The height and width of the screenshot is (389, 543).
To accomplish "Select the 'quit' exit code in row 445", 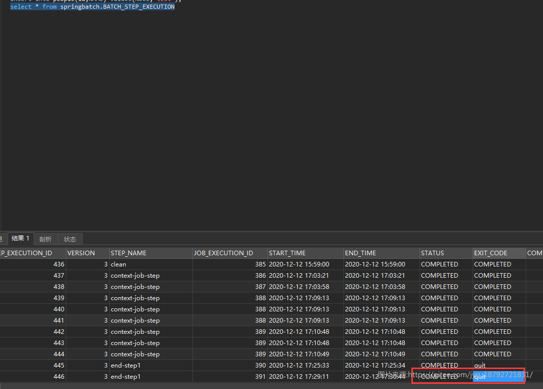I will tap(499, 366).
